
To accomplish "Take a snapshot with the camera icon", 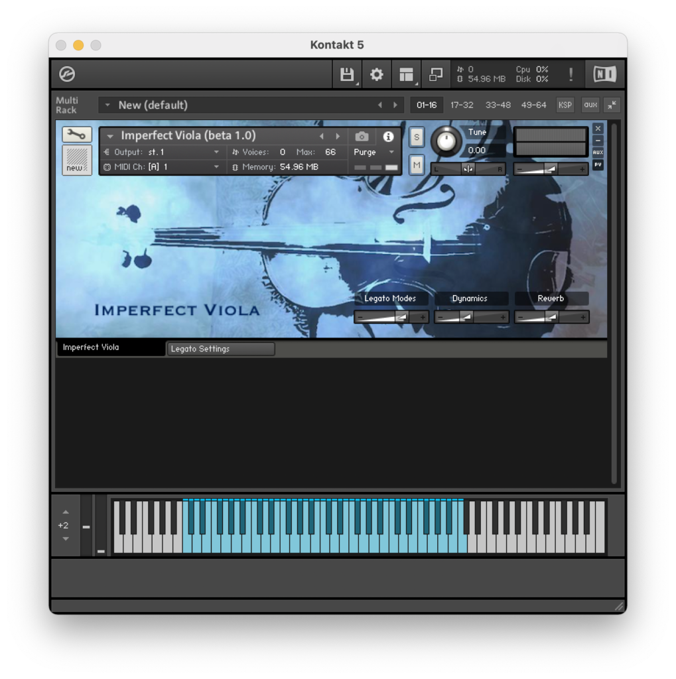I will [x=362, y=137].
